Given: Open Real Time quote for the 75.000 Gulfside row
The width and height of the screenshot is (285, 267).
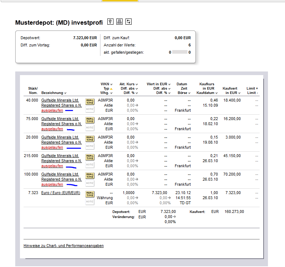Looking at the screenshot, I should [90, 120].
